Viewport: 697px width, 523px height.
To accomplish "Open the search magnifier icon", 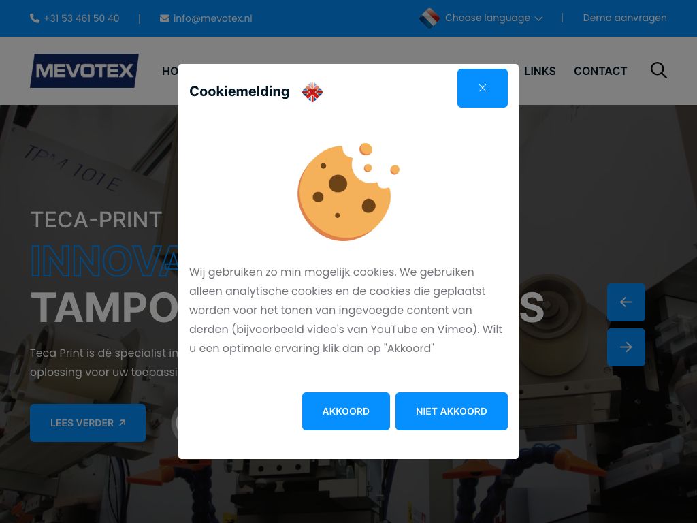I will click(x=658, y=70).
